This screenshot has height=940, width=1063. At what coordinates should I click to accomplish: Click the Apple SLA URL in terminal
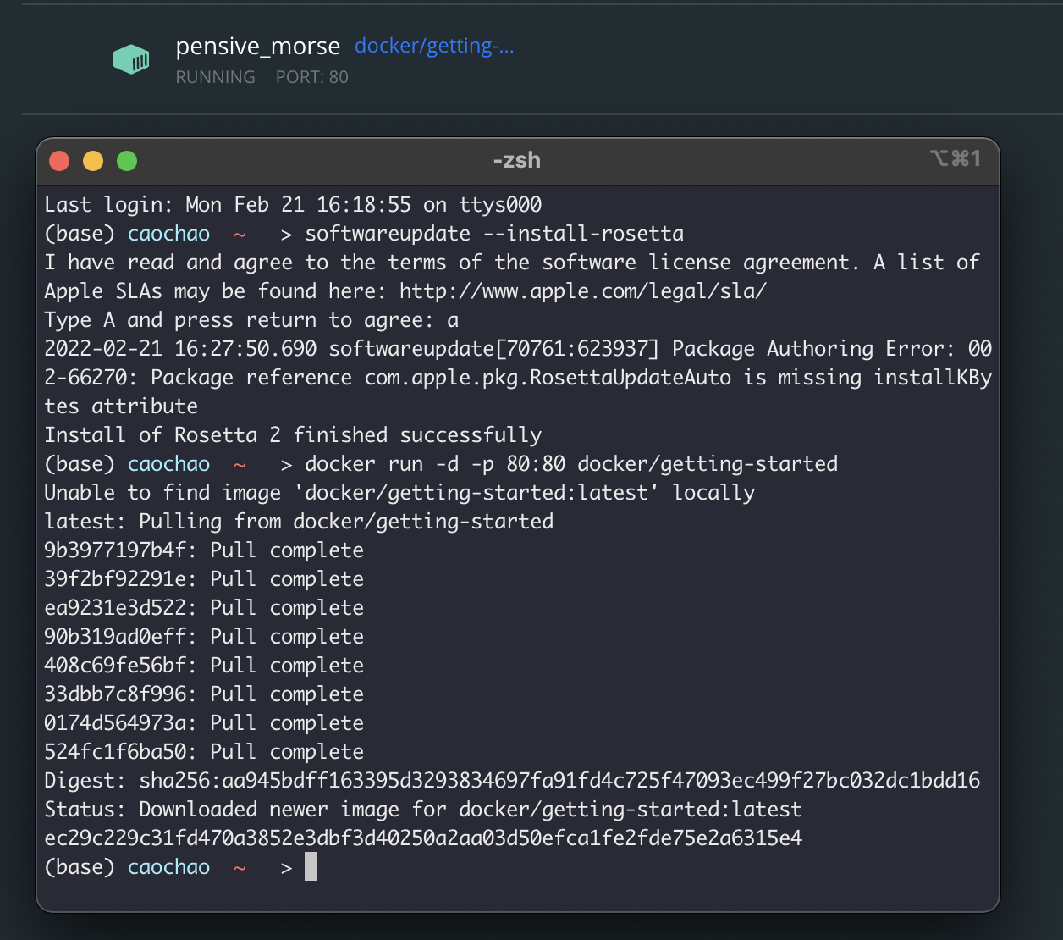point(583,291)
